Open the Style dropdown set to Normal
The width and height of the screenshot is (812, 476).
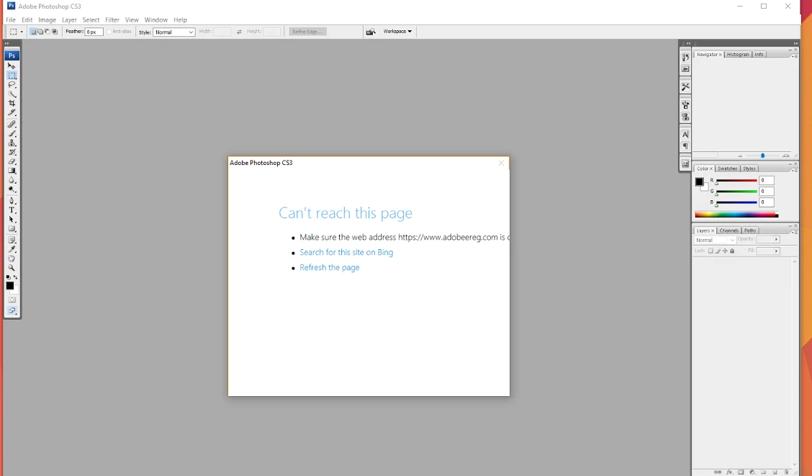pyautogui.click(x=174, y=32)
